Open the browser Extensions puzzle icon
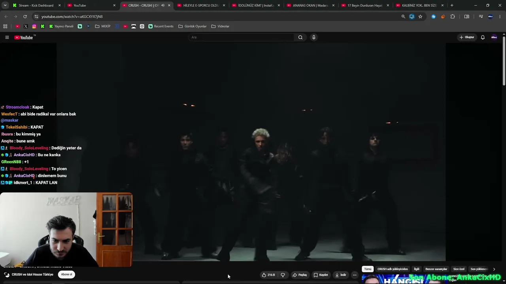 453,17
